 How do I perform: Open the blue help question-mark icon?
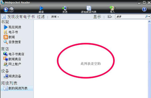(144, 9)
